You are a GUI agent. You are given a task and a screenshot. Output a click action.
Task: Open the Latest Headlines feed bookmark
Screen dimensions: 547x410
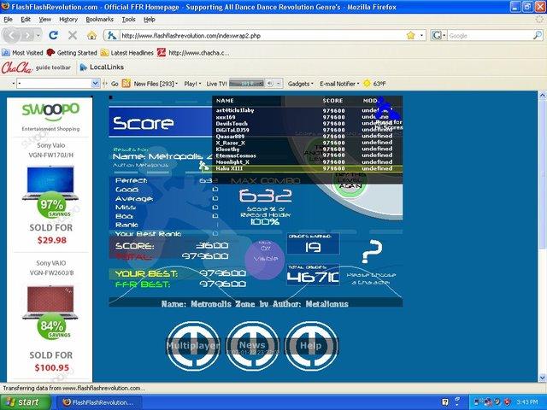(127, 53)
